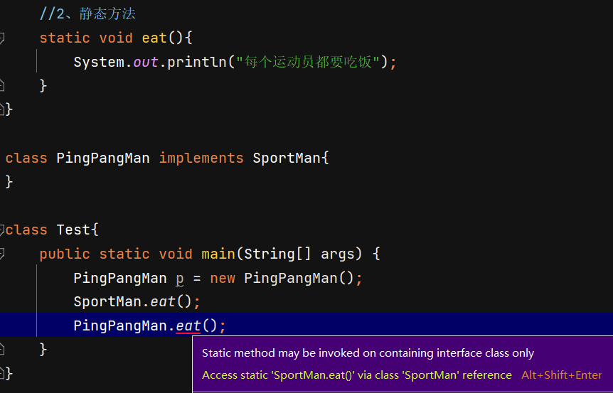Click the SportMan interface name after implements
613x393 pixels.
pyautogui.click(x=287, y=158)
